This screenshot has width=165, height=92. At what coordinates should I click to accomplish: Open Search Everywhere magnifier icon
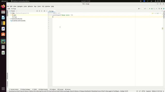[x=159, y=9]
